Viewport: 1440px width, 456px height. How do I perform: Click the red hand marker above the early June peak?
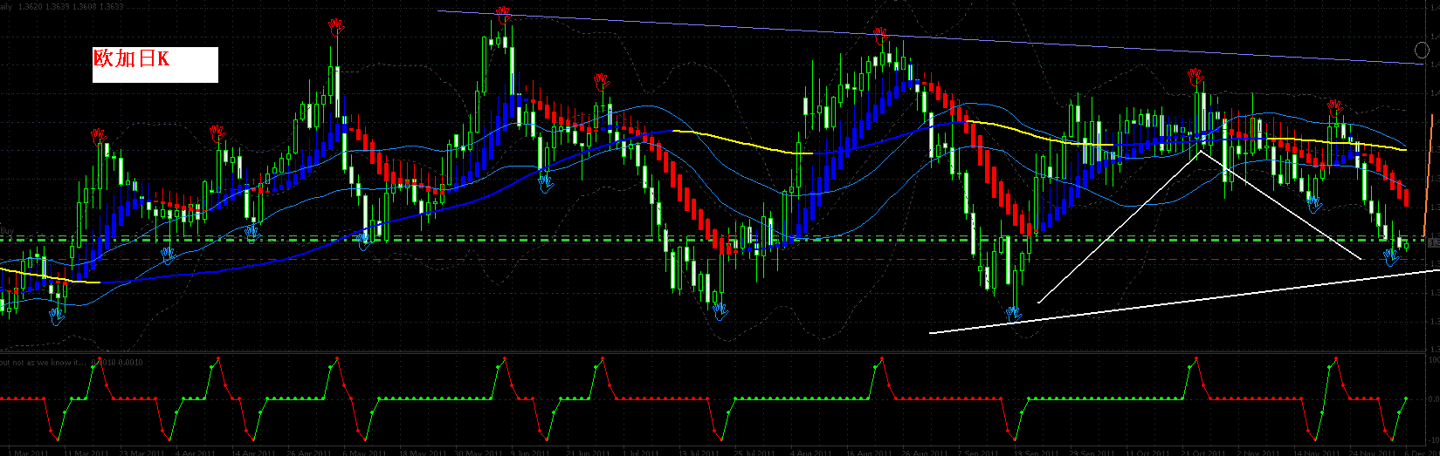[503, 13]
